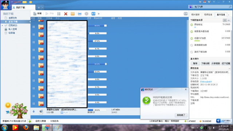Click the 边下边播 button
The width and height of the screenshot is (233, 131).
coord(226,63)
